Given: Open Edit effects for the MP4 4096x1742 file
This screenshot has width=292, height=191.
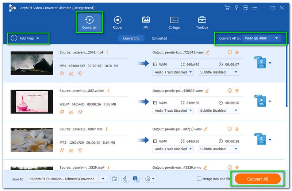Looking at the screenshot, I should (62, 73).
